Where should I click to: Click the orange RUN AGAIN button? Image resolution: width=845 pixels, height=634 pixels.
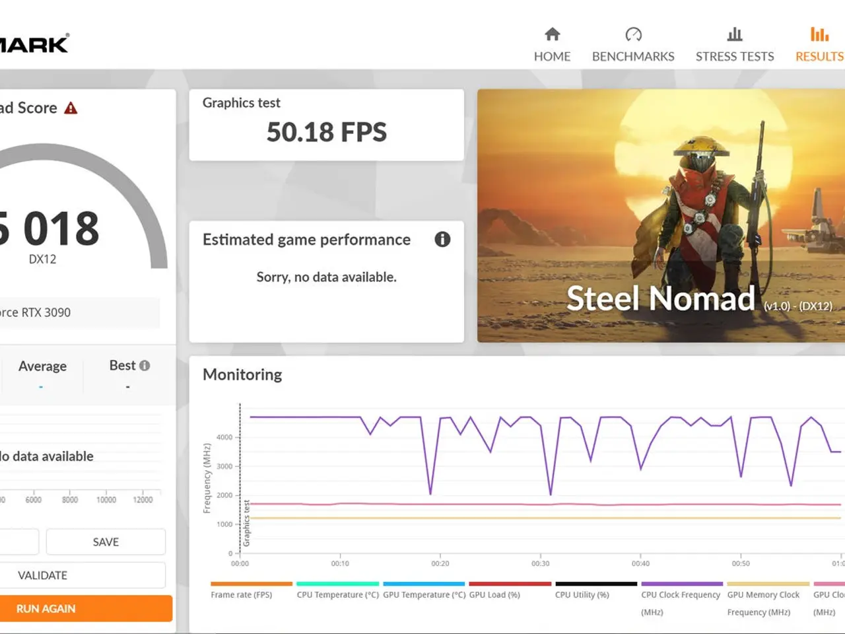pos(85,608)
